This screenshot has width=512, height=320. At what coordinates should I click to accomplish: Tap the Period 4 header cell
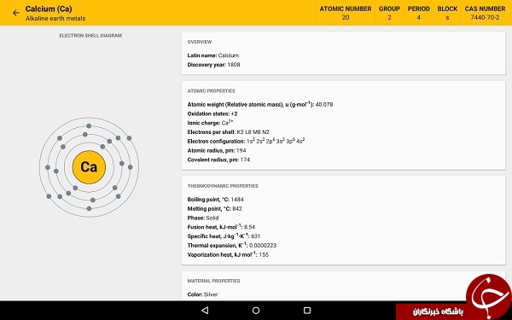419,13
